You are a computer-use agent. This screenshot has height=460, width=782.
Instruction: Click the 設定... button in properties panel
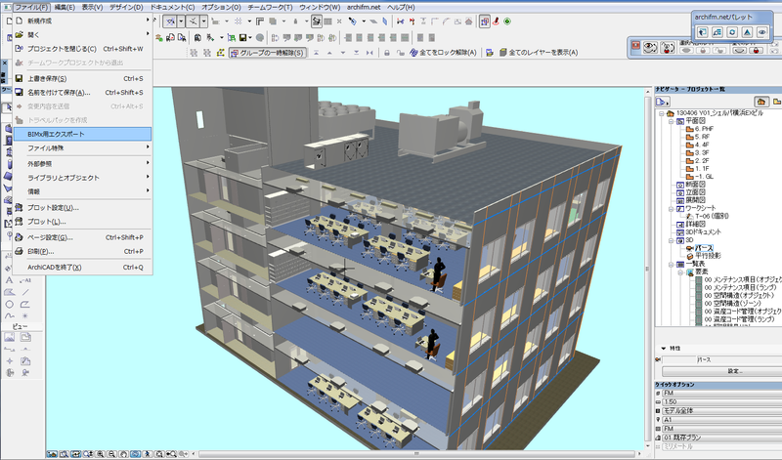click(734, 372)
